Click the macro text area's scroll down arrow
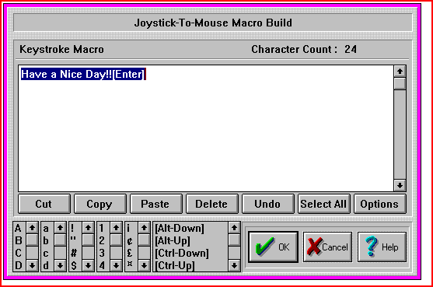The image size is (433, 287). tap(400, 185)
